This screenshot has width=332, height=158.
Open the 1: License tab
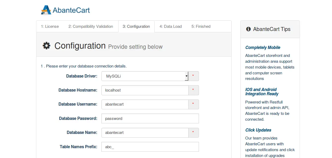(x=50, y=26)
